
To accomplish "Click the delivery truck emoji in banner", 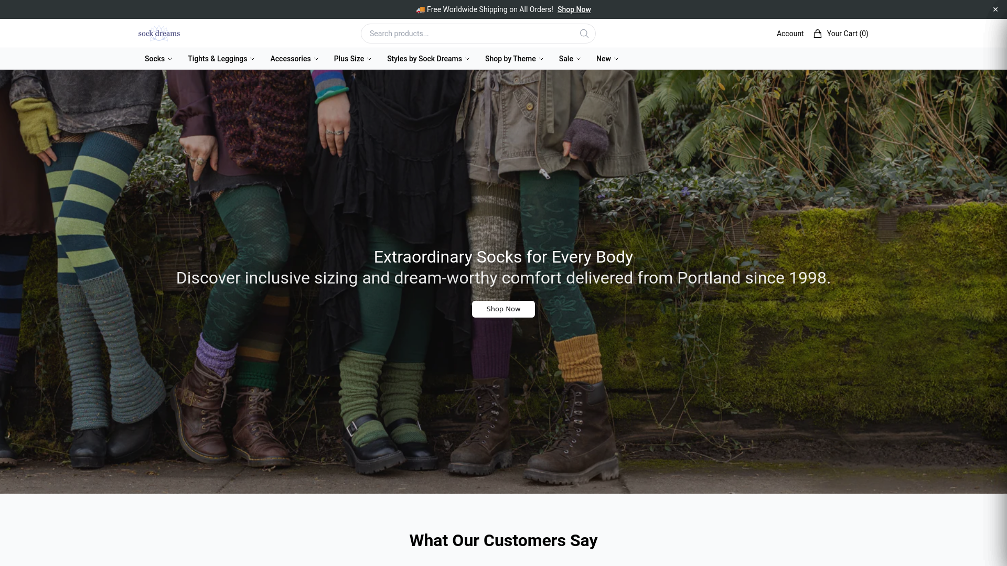I will click(x=421, y=9).
